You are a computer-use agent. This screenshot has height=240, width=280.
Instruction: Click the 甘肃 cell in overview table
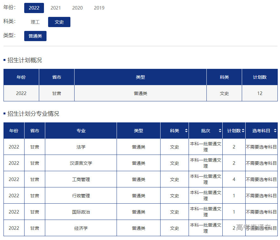[57, 93]
